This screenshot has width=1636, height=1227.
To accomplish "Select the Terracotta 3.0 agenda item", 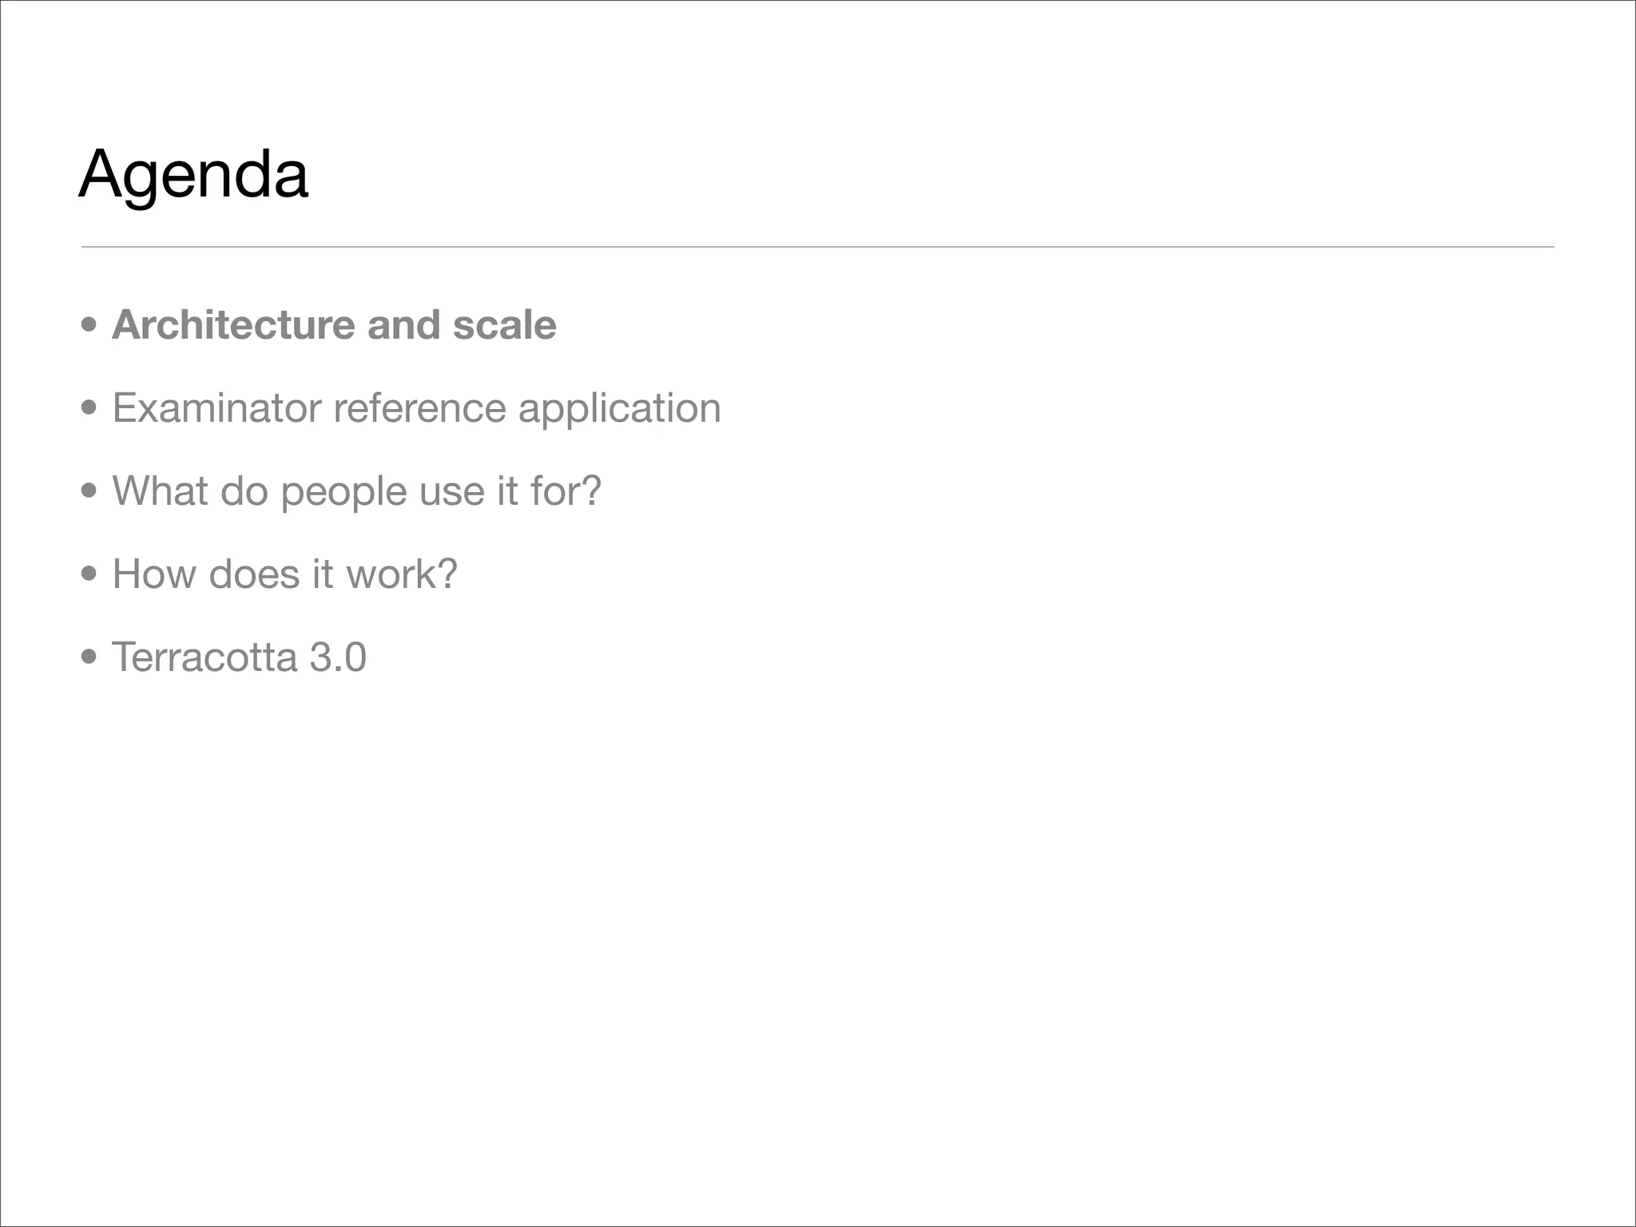I will pyautogui.click(x=239, y=657).
